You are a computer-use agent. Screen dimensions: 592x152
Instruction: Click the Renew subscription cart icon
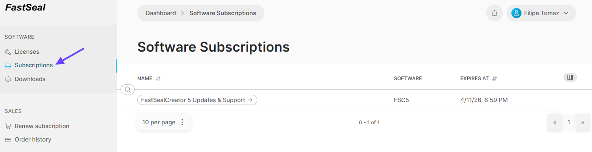click(x=8, y=126)
